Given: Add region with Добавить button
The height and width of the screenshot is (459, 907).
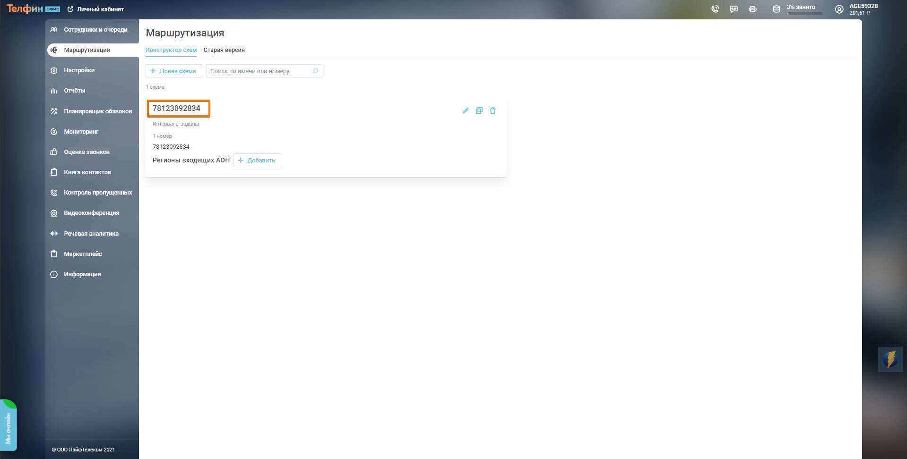Looking at the screenshot, I should point(258,160).
